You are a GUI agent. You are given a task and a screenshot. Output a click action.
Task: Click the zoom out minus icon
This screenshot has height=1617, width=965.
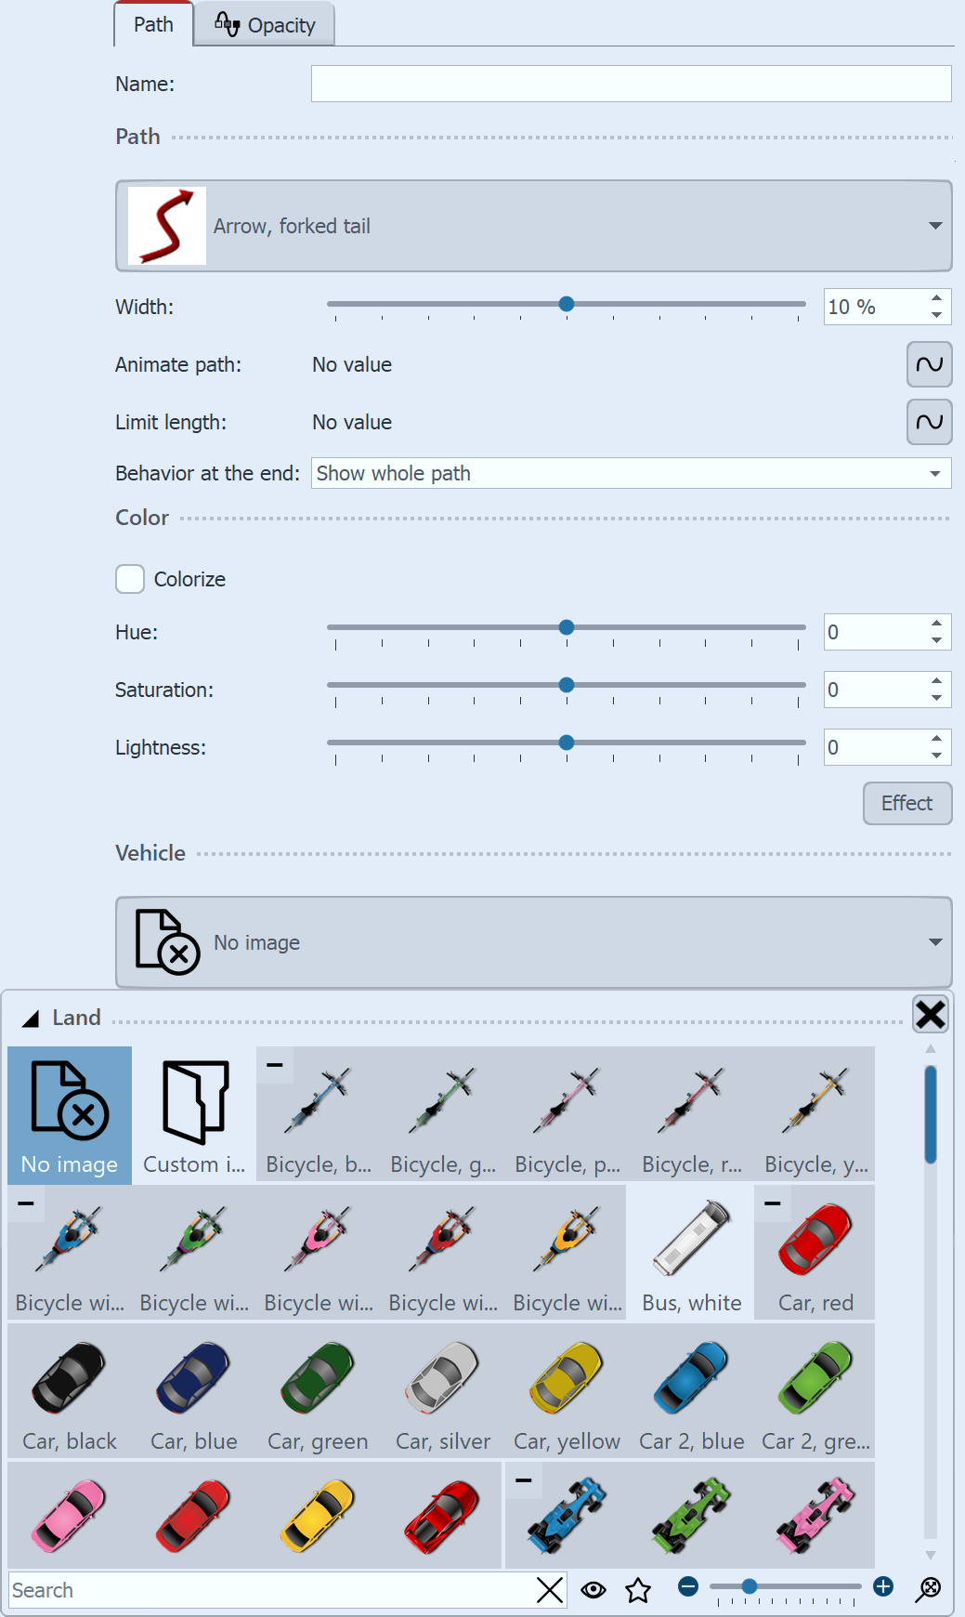[688, 1586]
